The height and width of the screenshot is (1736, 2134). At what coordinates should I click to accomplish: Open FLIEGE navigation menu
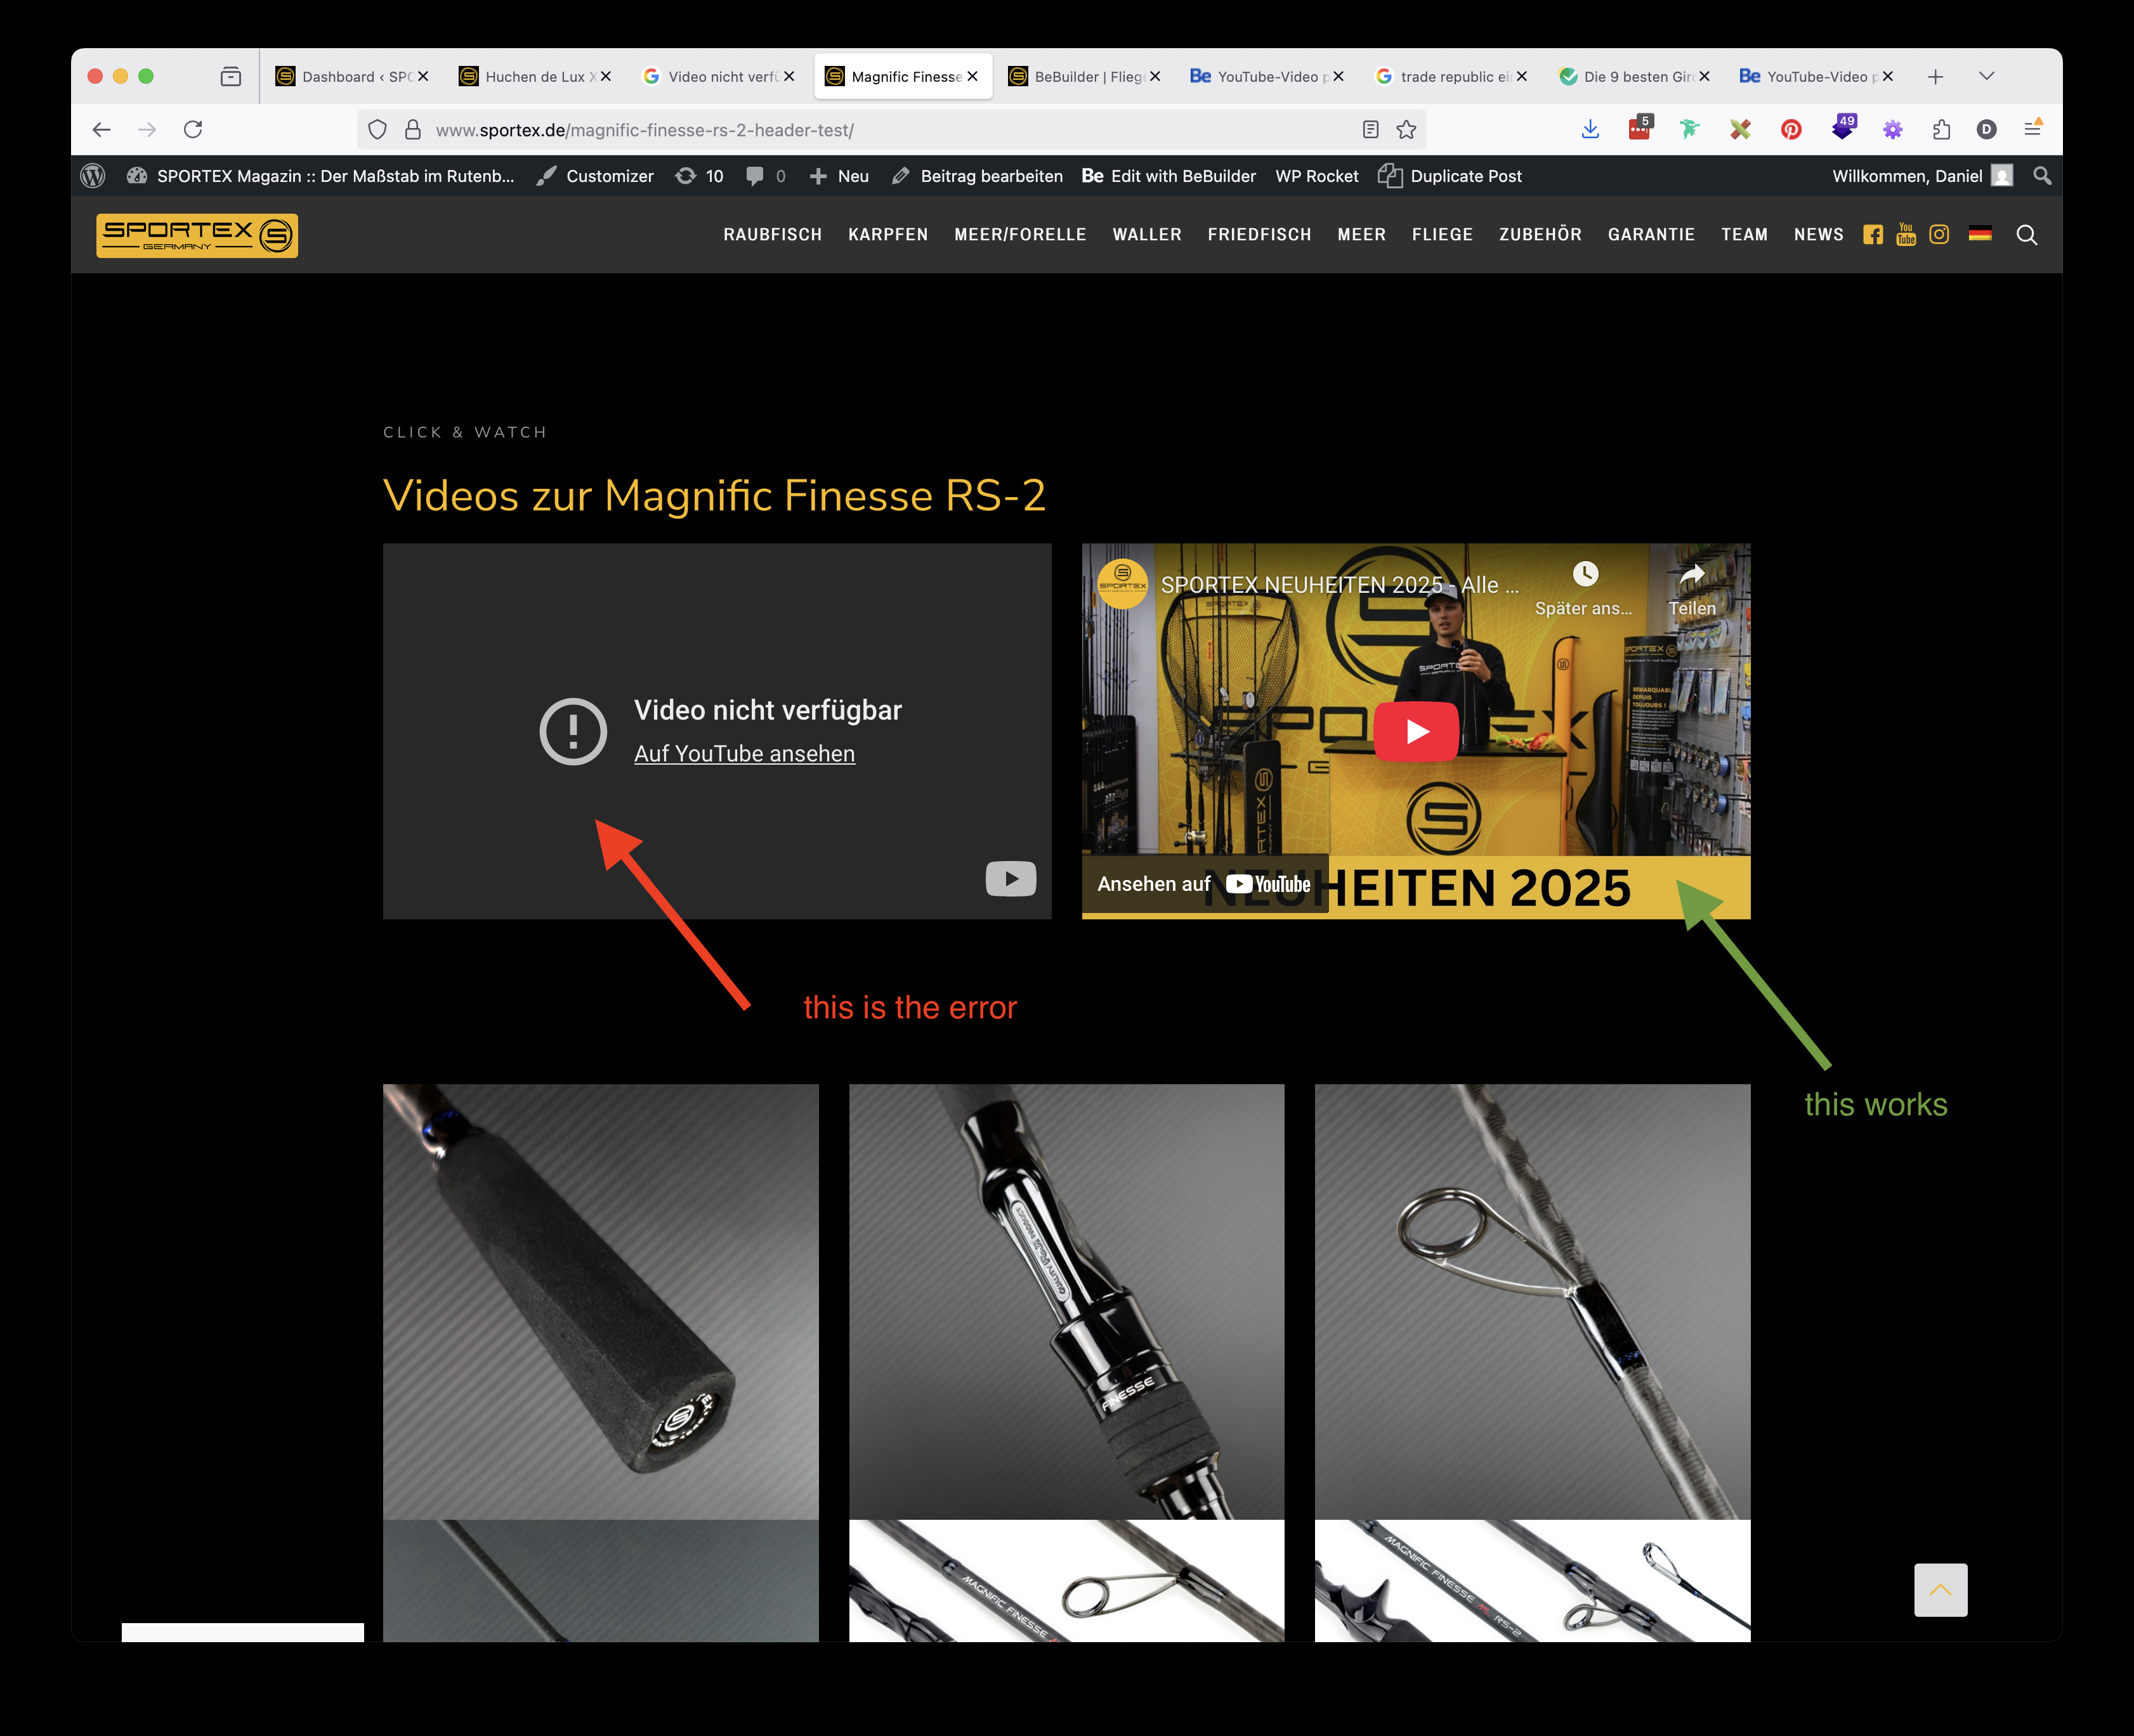coord(1443,235)
